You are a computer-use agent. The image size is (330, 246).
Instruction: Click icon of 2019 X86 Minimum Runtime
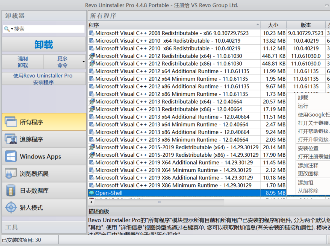[92, 185]
